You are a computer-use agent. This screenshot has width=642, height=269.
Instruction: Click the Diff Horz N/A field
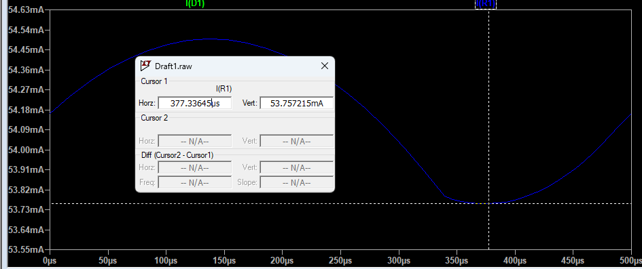coord(195,167)
